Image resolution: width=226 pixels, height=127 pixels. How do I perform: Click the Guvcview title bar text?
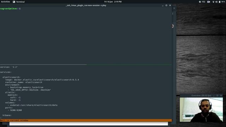201,96
